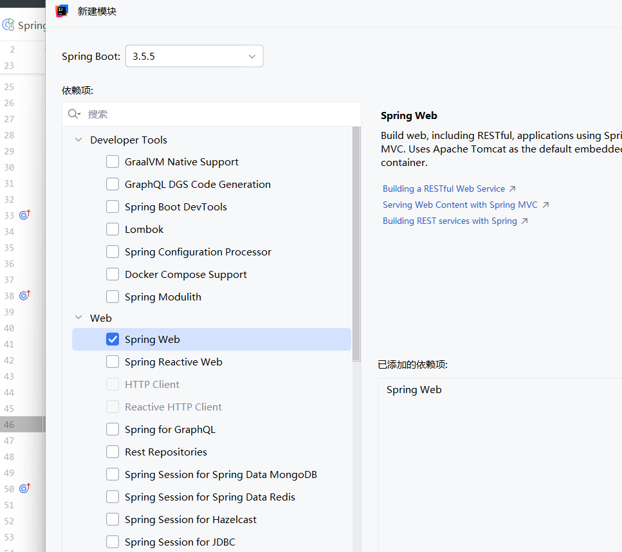
Task: Enable the Lombok checkbox
Action: click(x=113, y=230)
